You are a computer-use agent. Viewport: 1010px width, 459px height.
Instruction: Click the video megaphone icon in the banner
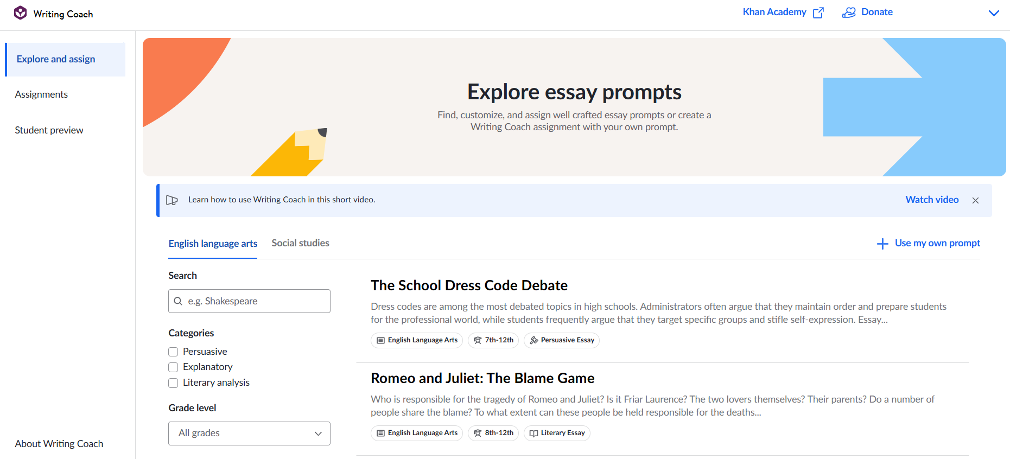(172, 200)
